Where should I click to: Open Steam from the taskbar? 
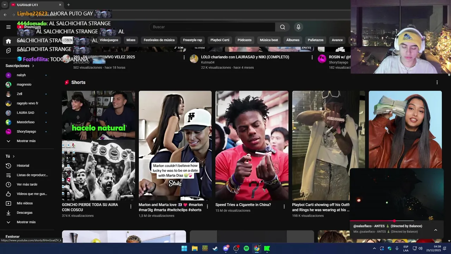pyautogui.click(x=215, y=248)
